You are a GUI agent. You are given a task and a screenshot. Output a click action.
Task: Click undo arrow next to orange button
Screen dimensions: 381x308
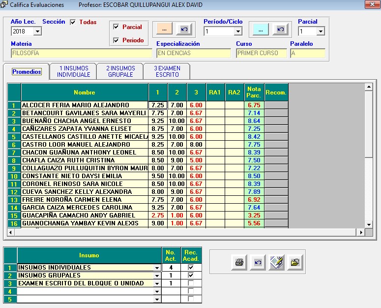(x=183, y=30)
